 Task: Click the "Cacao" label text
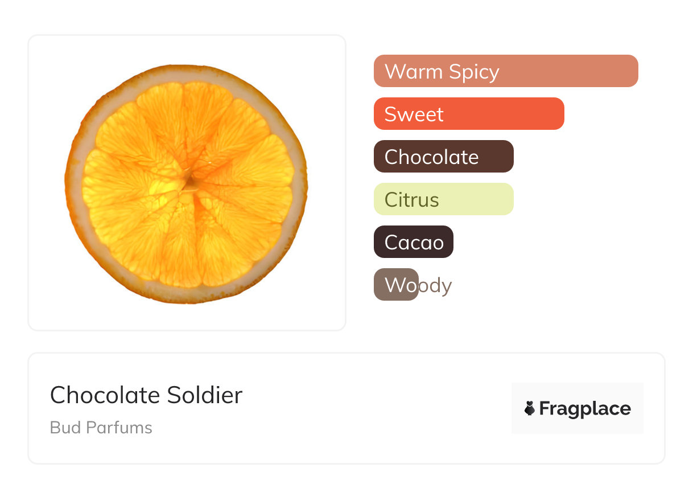coord(414,243)
